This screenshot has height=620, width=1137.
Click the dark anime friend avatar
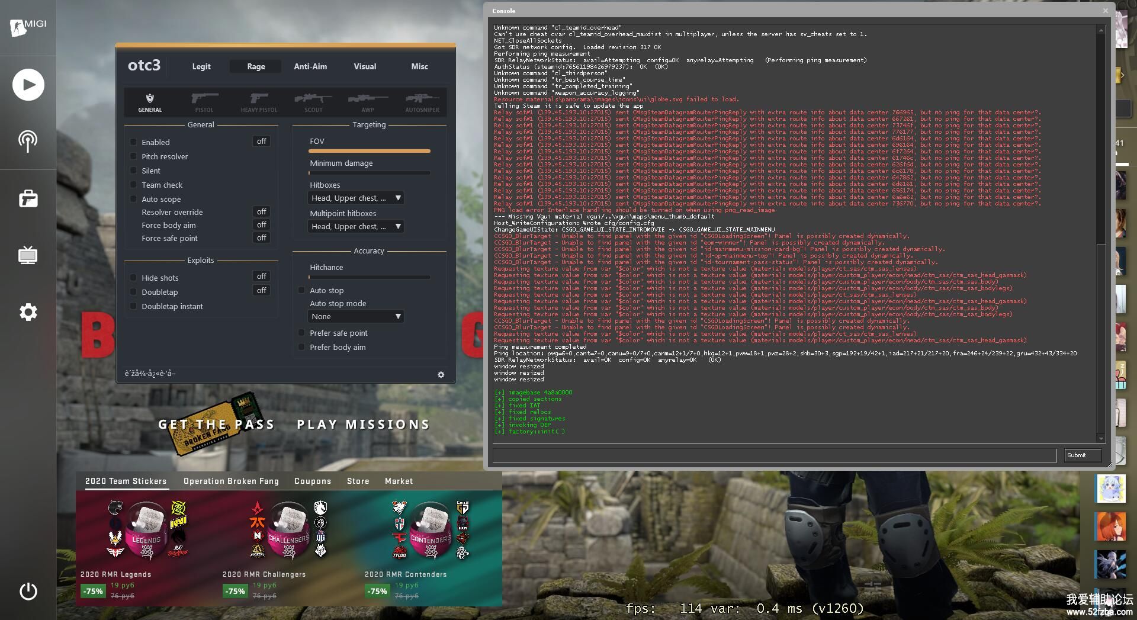[1111, 564]
